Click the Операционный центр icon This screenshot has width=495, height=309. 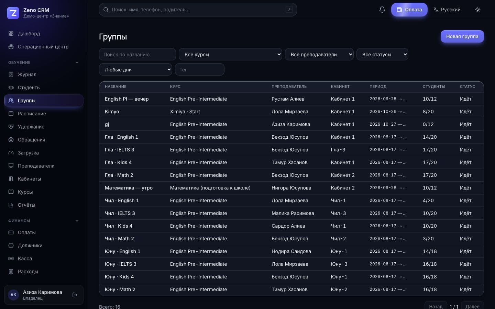click(11, 47)
